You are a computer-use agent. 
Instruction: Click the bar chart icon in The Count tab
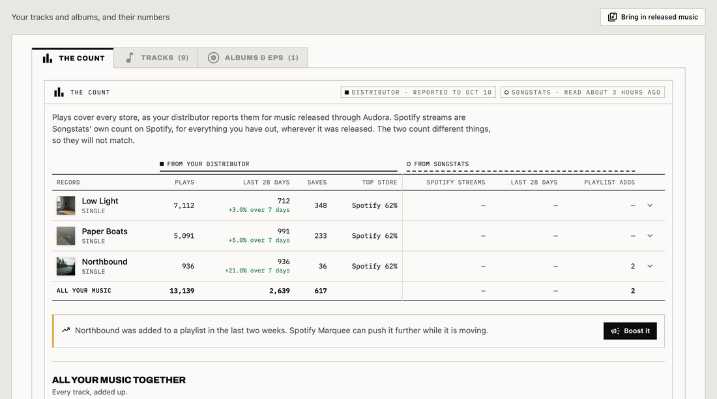point(47,58)
